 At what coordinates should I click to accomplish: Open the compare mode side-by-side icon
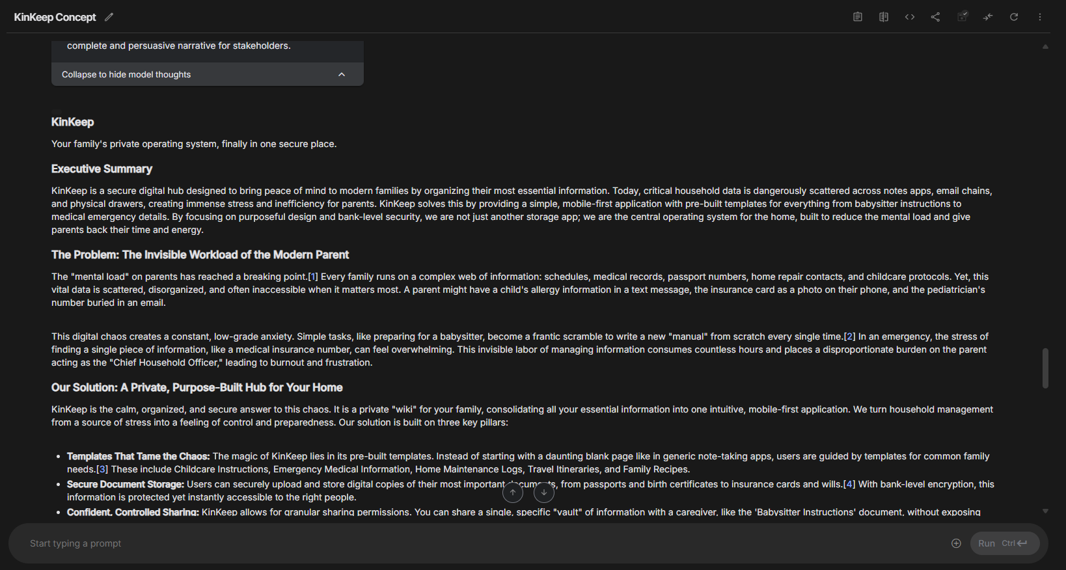tap(884, 17)
